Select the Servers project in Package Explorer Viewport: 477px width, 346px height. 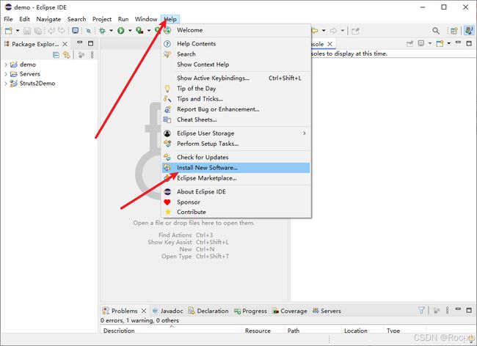click(30, 74)
